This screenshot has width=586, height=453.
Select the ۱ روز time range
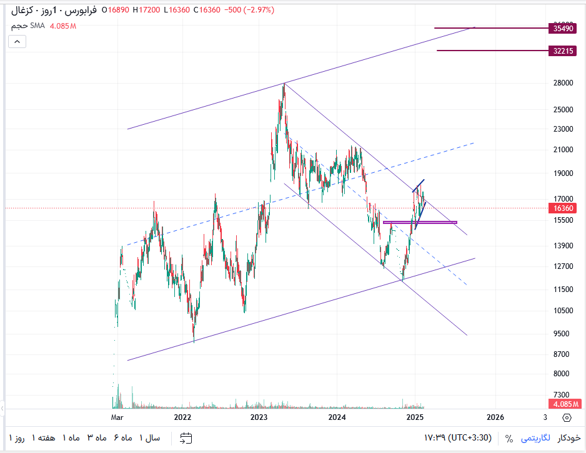coord(17,437)
